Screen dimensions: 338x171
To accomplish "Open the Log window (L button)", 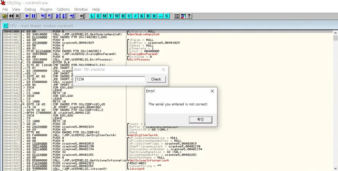I will coord(92,16).
